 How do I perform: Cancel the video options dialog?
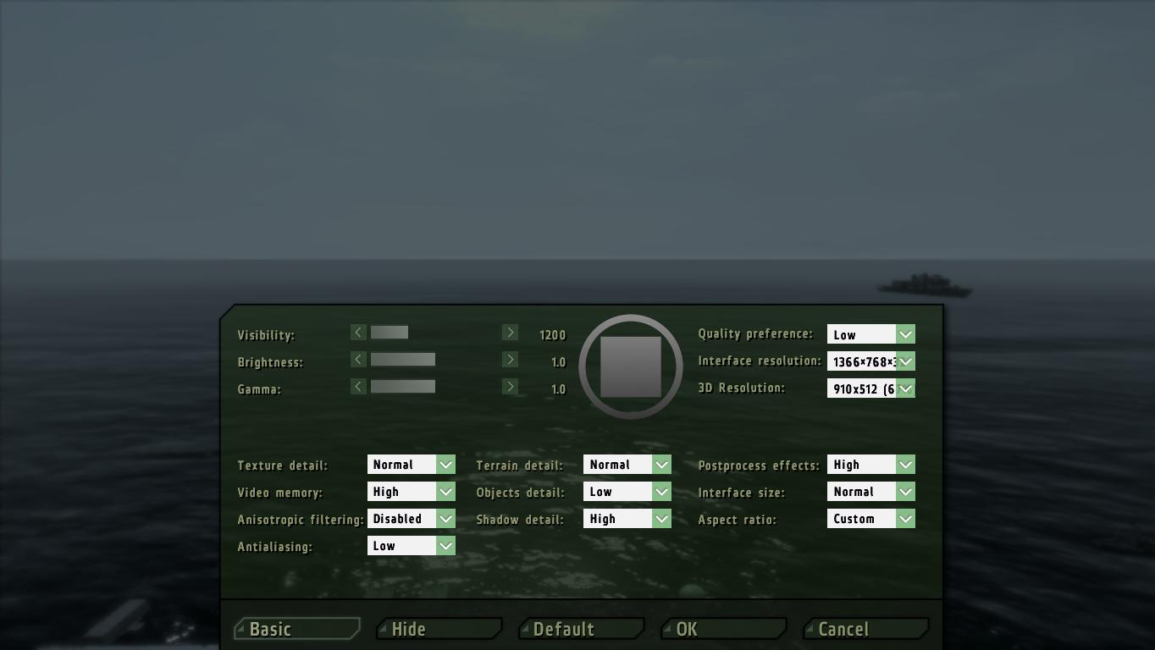866,629
